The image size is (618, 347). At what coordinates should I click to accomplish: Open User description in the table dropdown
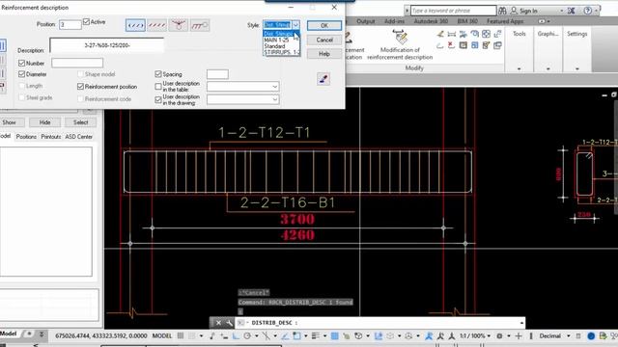274,87
